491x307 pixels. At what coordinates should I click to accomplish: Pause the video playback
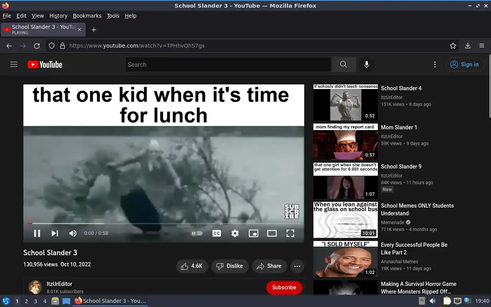[37, 233]
